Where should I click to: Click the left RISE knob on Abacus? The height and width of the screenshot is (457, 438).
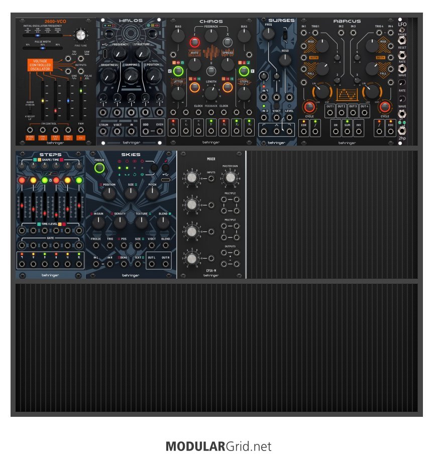322,46
